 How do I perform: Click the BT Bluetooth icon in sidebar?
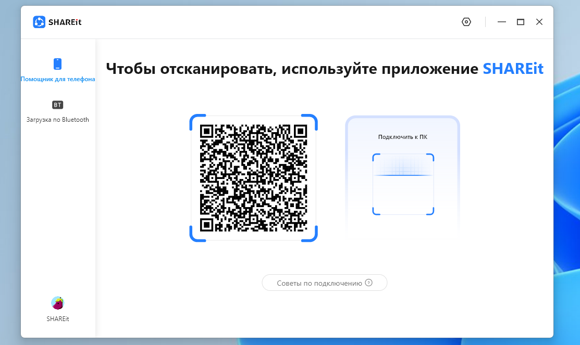pos(57,105)
